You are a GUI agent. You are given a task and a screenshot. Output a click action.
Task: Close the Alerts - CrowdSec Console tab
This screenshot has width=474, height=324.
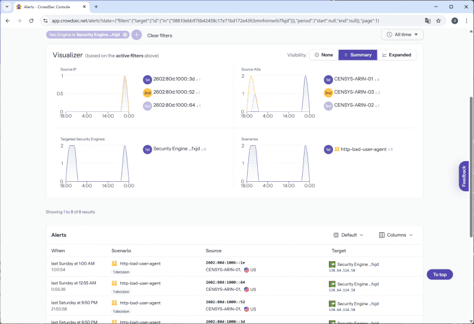84,7
